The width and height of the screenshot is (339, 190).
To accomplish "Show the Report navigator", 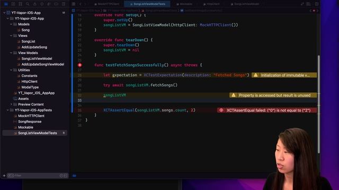I will click(x=64, y=4).
